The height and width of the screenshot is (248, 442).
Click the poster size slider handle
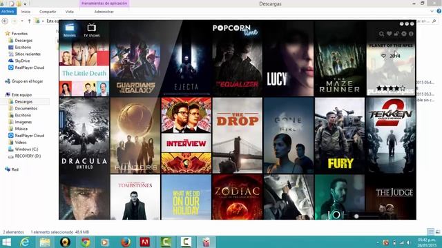[x=356, y=216]
